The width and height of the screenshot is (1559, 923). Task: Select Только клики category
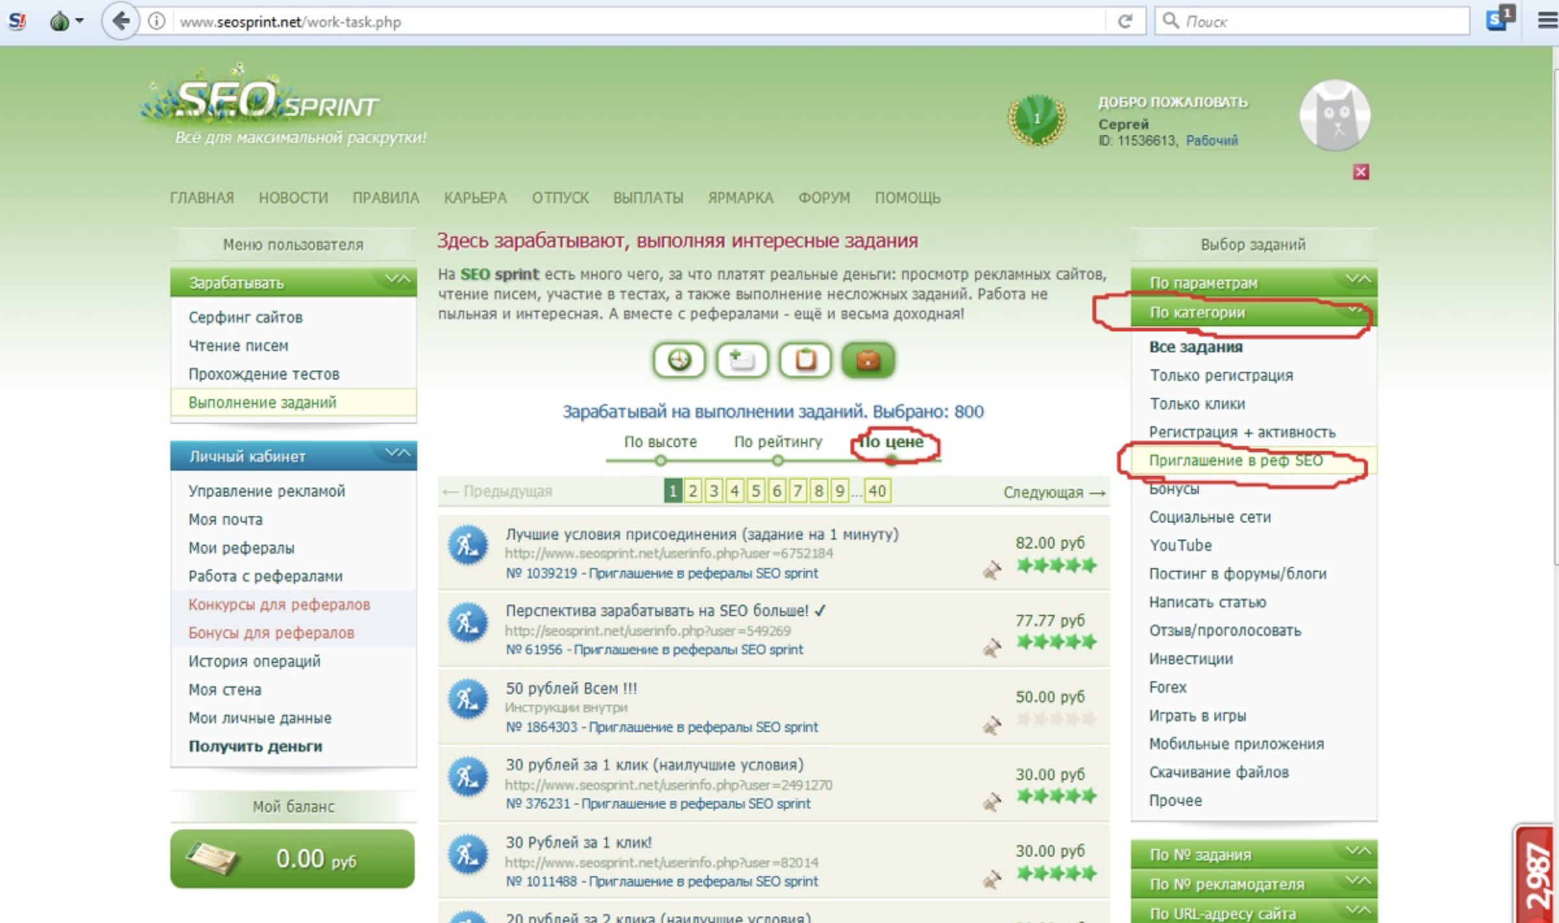tap(1197, 404)
